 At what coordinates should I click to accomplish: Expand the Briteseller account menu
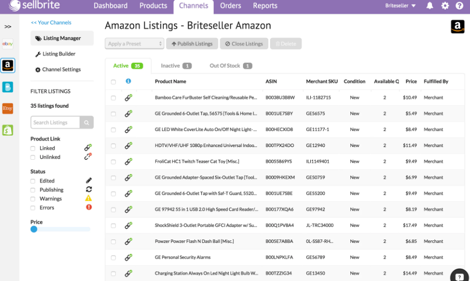click(401, 6)
